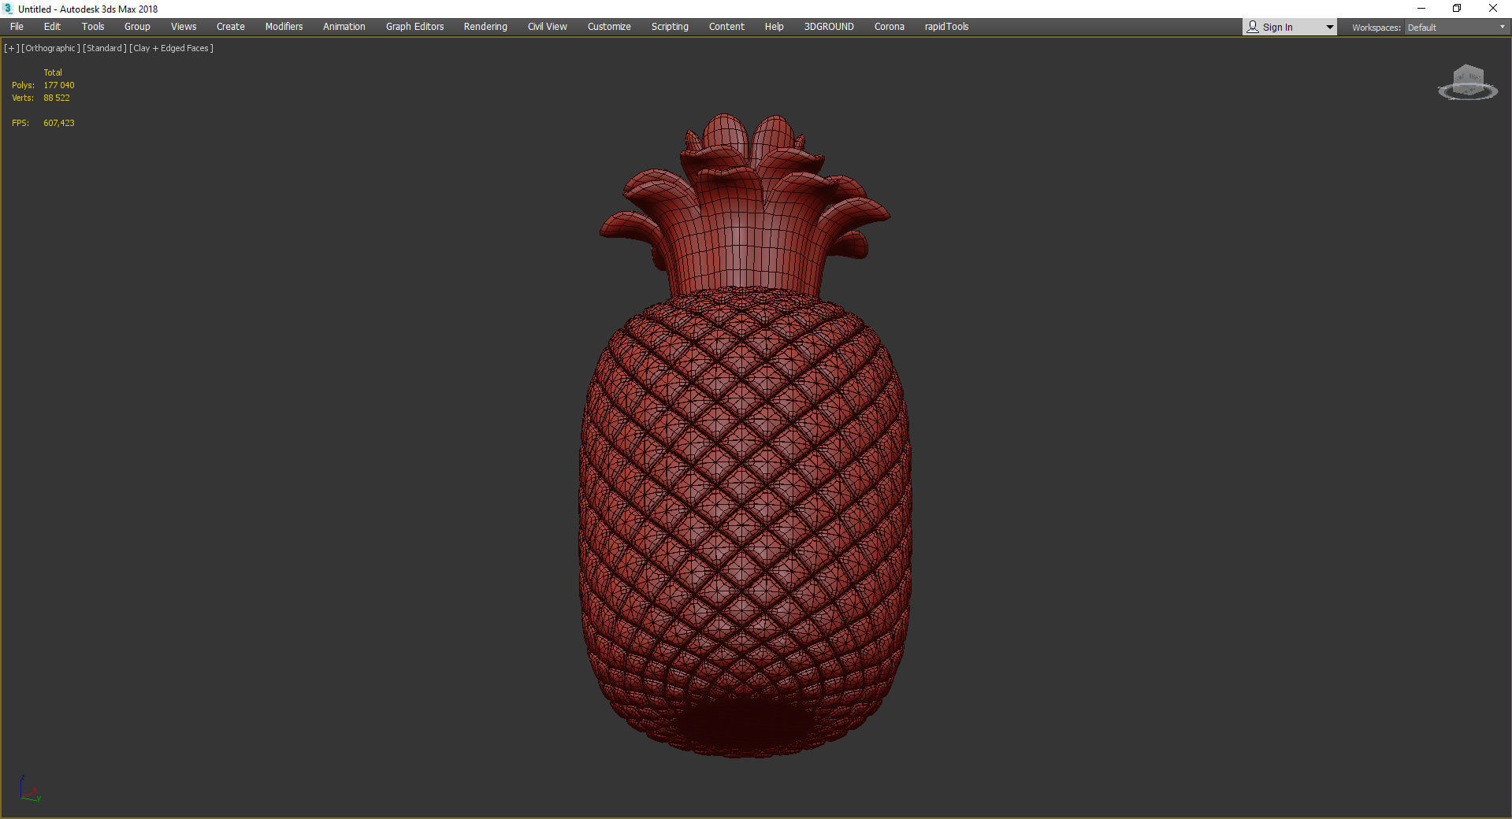Click the world-axis tripod in viewport corner
This screenshot has width=1512, height=819.
[x=30, y=789]
